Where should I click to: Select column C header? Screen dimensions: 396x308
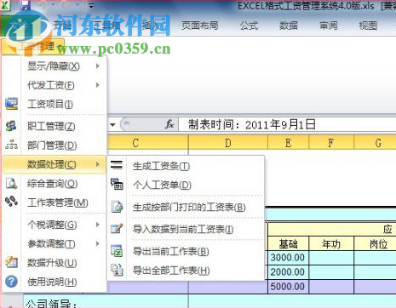[147, 143]
